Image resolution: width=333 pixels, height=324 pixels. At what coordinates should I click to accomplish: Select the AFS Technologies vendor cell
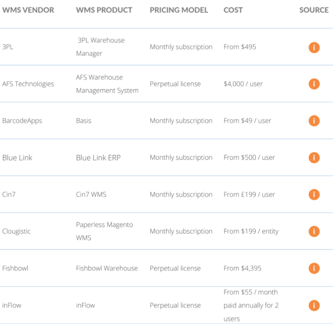click(28, 84)
